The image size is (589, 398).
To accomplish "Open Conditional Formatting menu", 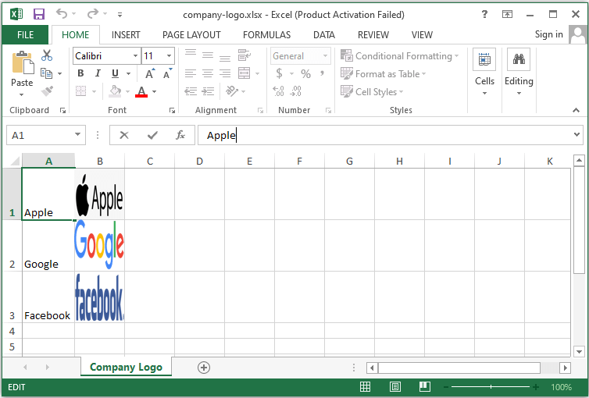I will 399,56.
